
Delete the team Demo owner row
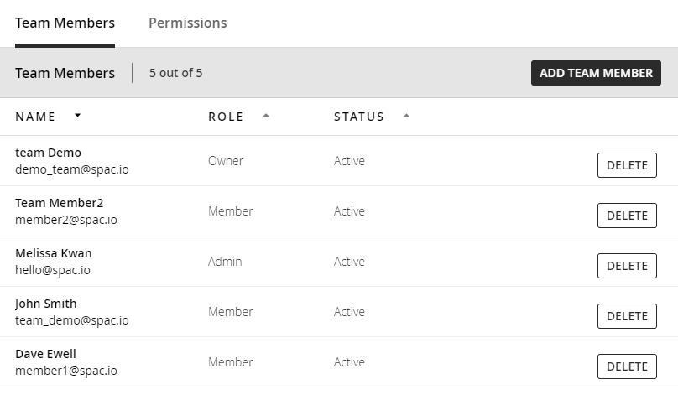click(627, 165)
